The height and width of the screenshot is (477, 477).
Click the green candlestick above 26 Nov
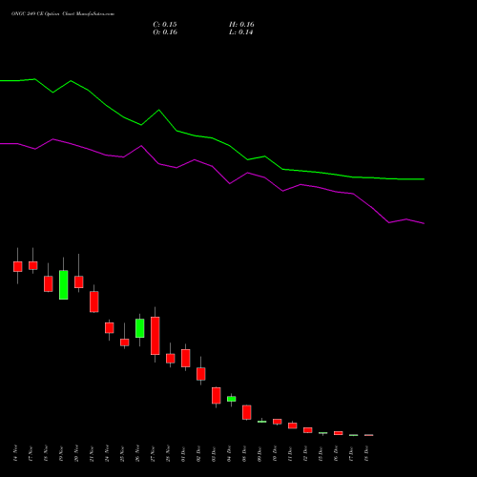point(140,328)
